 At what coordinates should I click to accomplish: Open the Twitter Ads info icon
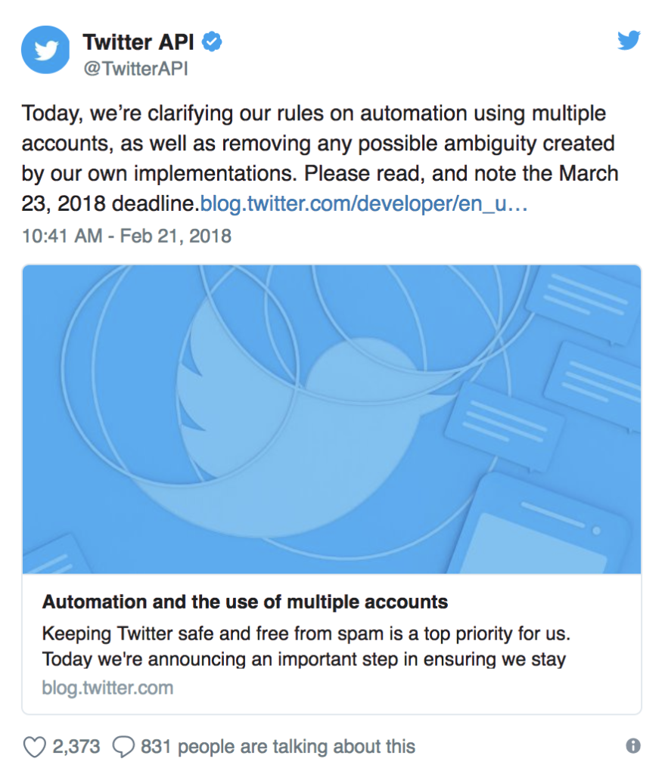pos(633,746)
